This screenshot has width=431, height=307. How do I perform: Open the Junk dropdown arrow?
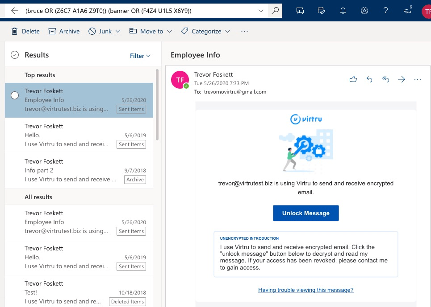[x=118, y=31]
